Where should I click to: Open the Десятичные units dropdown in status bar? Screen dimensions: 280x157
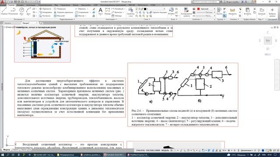tap(246, 150)
